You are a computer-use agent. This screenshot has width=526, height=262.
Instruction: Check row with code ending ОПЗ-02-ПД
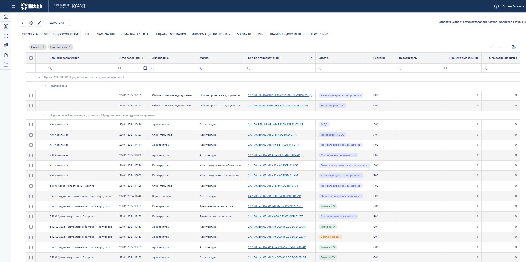31,95
